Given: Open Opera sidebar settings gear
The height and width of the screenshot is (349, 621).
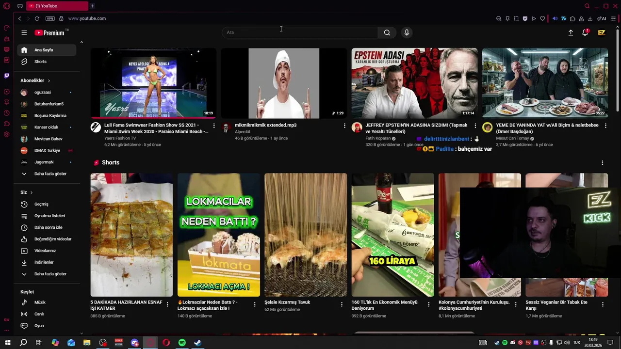Looking at the screenshot, I should 6,134.
